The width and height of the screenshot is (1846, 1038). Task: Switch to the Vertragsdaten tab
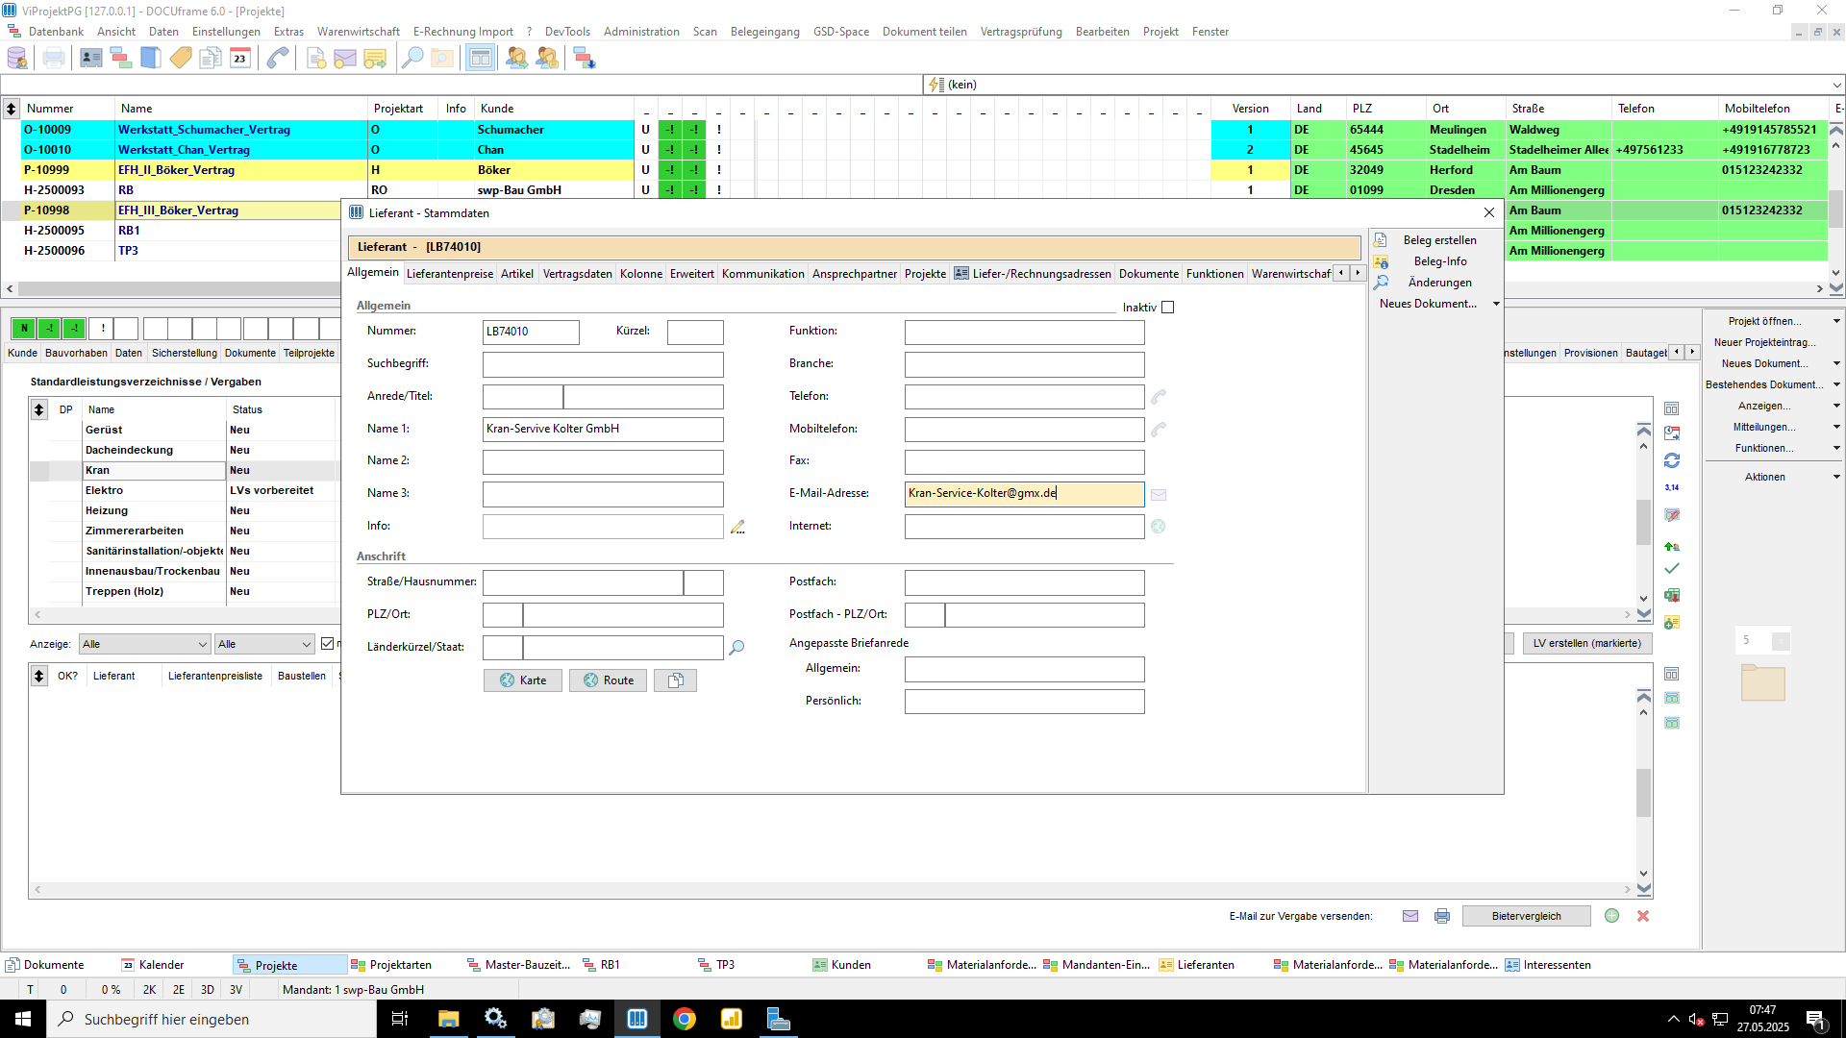pyautogui.click(x=577, y=274)
